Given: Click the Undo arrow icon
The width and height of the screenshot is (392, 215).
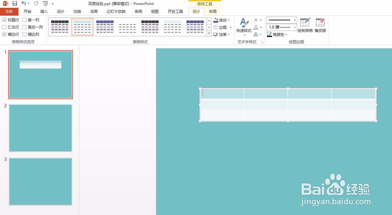Looking at the screenshot, I should [x=24, y=3].
